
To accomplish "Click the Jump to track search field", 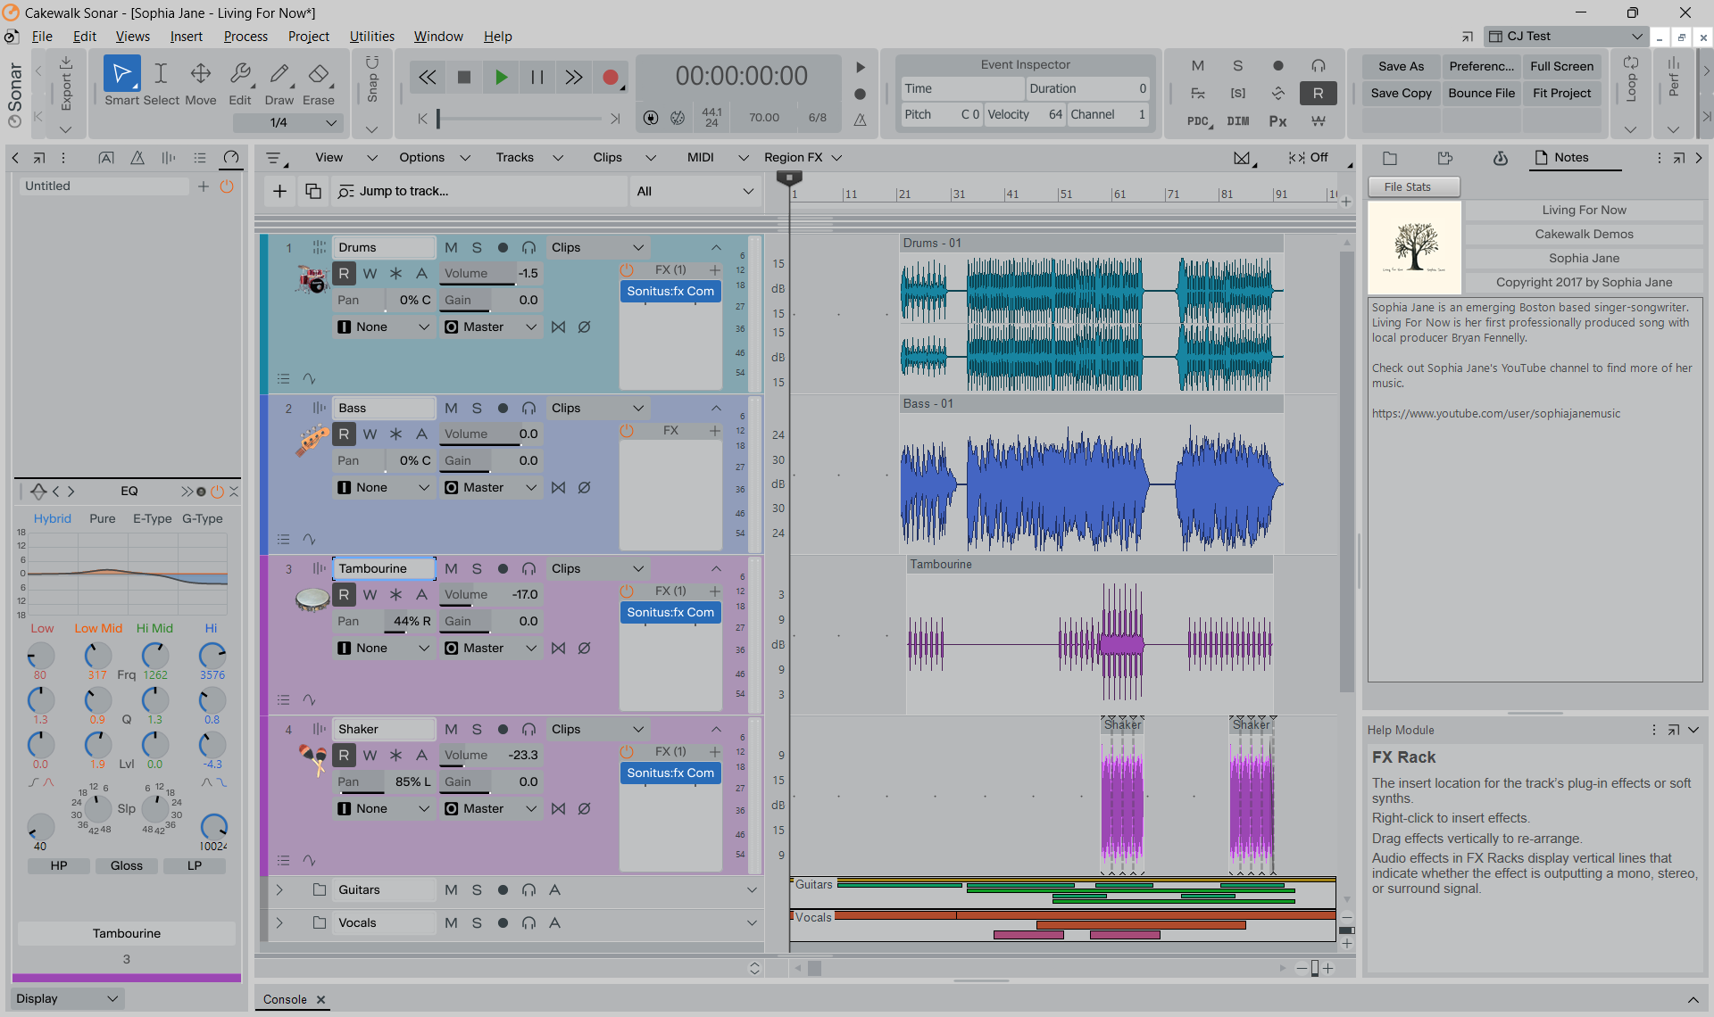I will (479, 191).
